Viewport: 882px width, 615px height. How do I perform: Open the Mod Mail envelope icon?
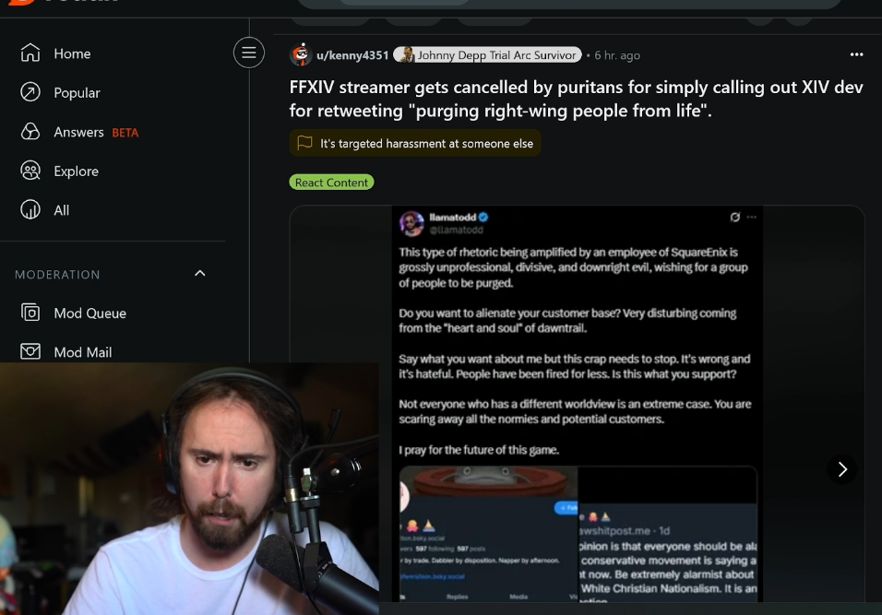point(30,352)
